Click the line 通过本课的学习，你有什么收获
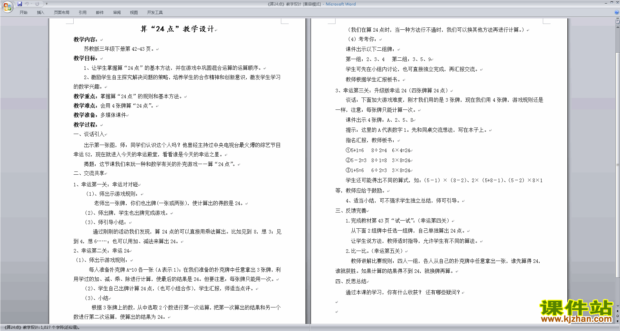The height and width of the screenshot is (331, 620). click(x=403, y=292)
